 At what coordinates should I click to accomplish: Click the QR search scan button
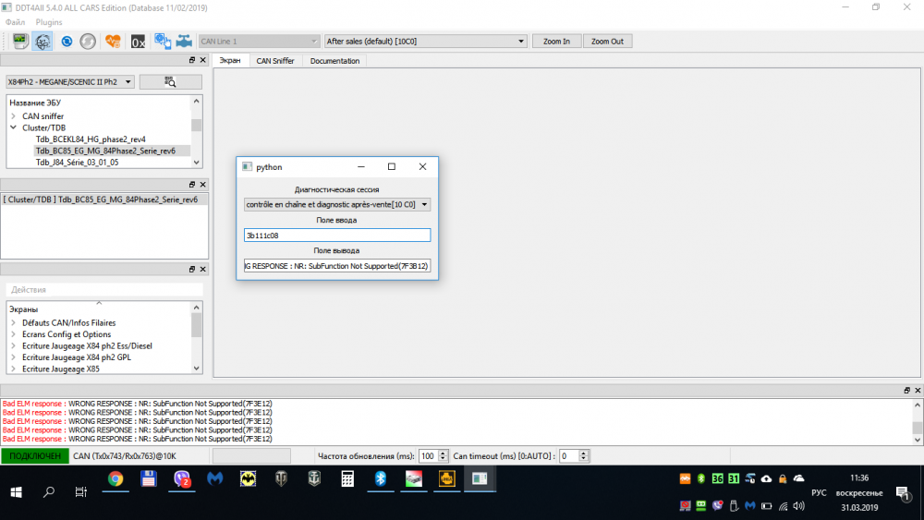(170, 82)
